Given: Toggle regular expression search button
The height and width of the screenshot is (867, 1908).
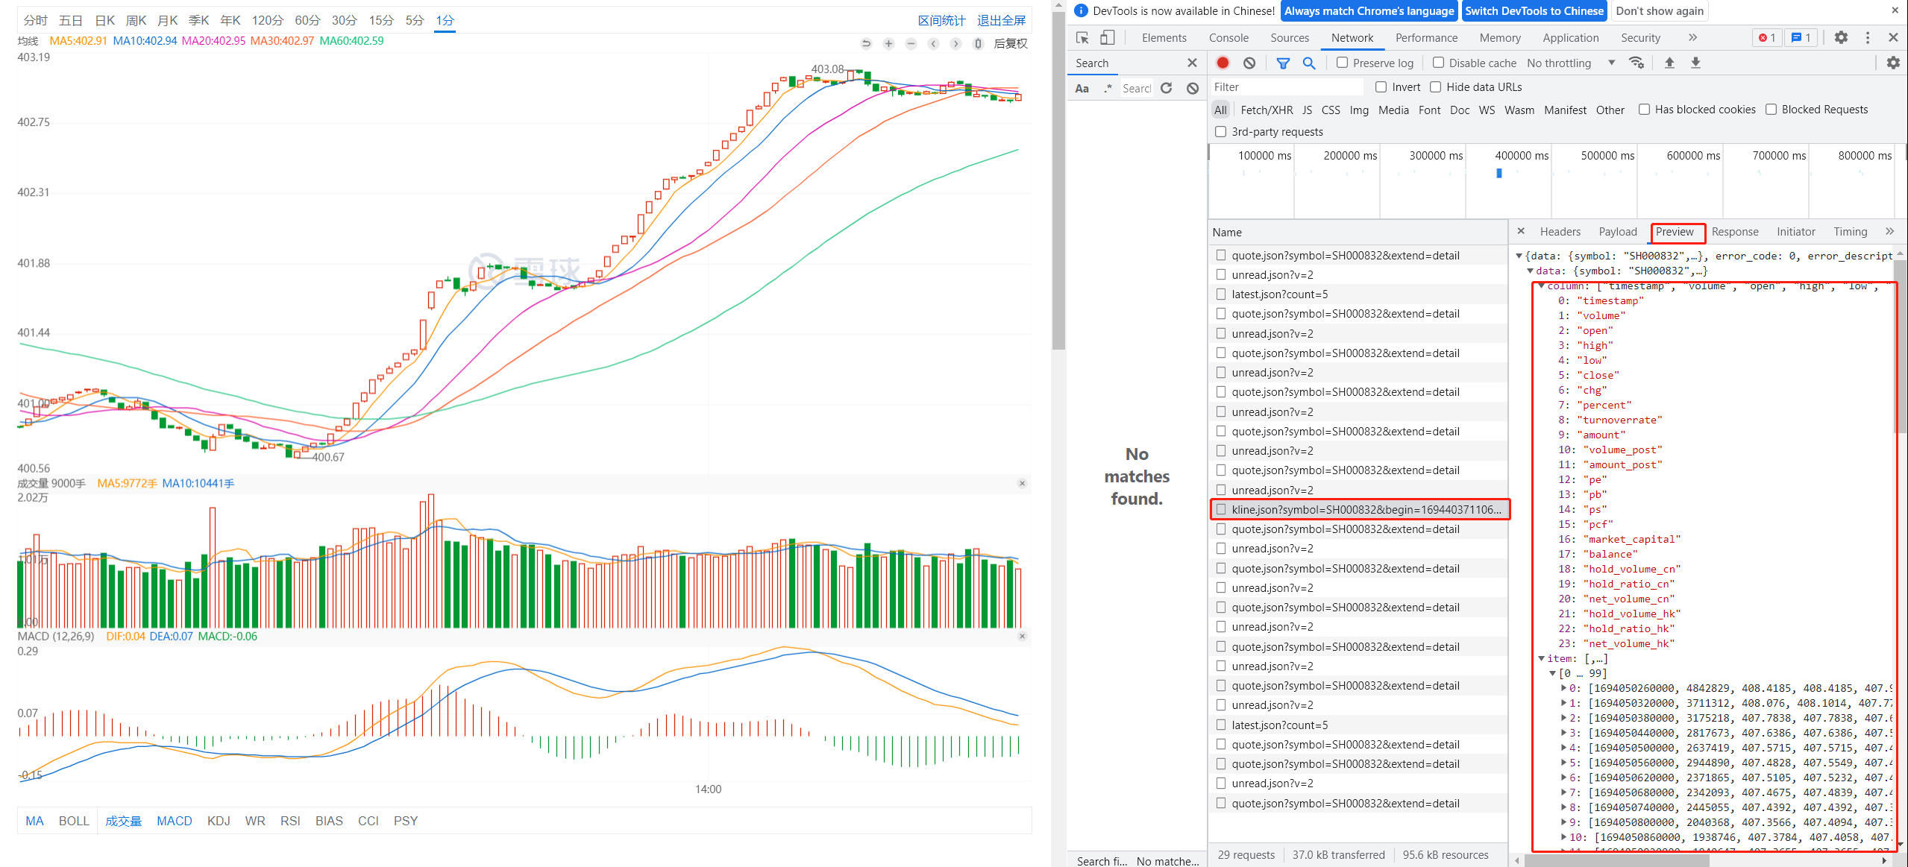Looking at the screenshot, I should [x=1108, y=88].
